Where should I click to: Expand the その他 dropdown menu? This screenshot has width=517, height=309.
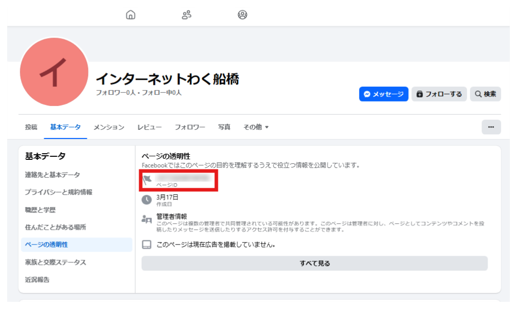(x=255, y=127)
